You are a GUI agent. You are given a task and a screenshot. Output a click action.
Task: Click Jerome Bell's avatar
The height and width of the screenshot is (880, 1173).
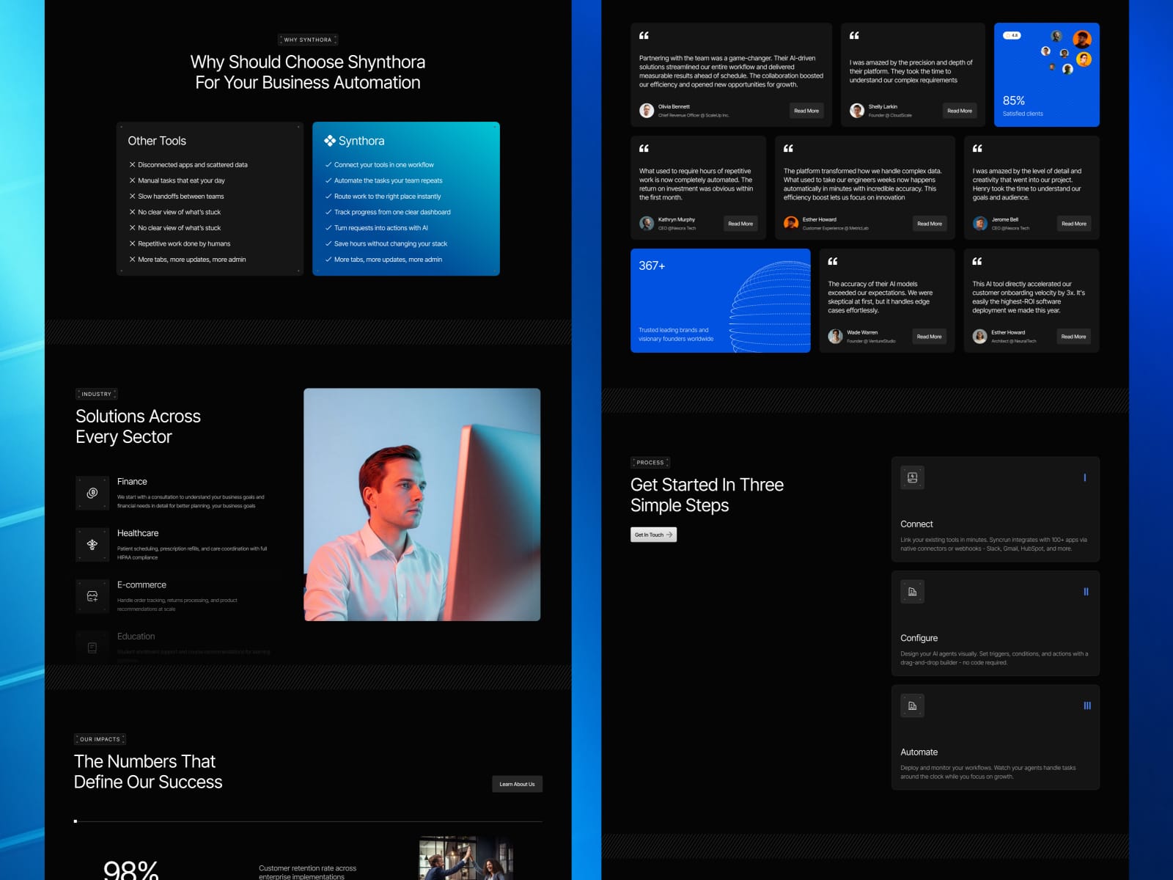click(x=980, y=224)
